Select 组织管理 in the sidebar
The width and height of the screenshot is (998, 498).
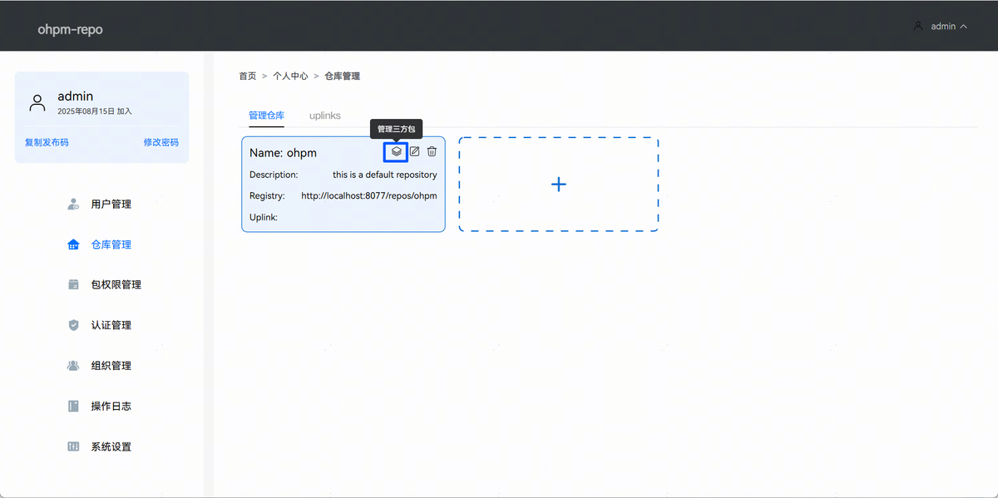click(x=111, y=366)
